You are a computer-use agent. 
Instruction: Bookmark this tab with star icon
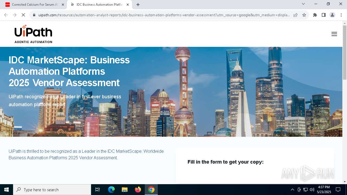pos(304,15)
